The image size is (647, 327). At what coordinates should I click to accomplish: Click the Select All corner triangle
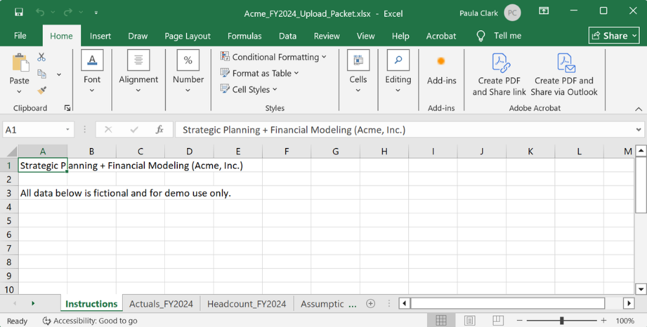[x=9, y=151]
